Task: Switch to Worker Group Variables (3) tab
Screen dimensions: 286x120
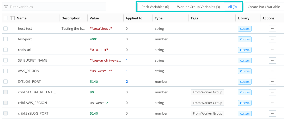Action: coord(198,7)
